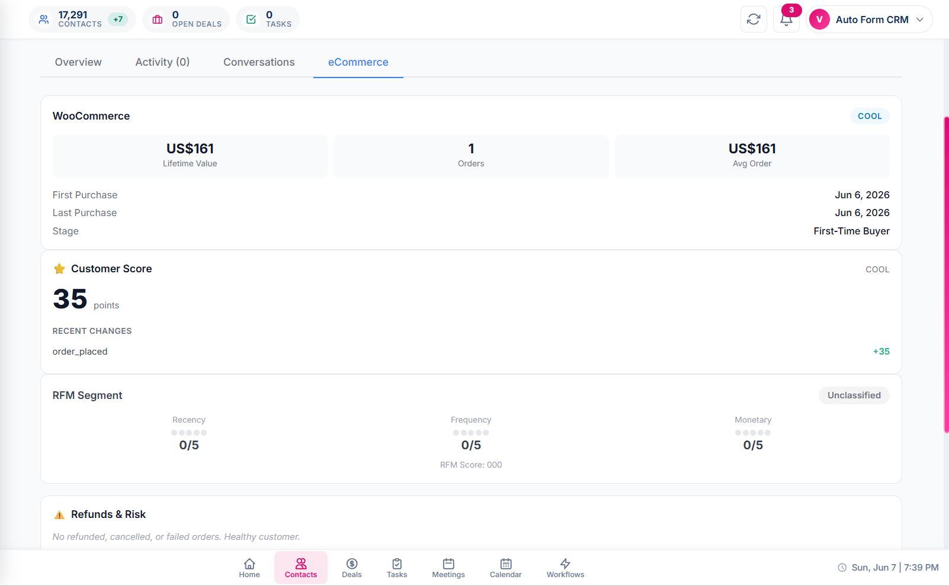Click the clock icon beside the date
The height and width of the screenshot is (586, 949).
pyautogui.click(x=842, y=568)
